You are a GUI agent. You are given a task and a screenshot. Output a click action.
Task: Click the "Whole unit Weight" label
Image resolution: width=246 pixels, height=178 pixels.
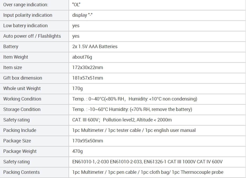(x=22, y=88)
